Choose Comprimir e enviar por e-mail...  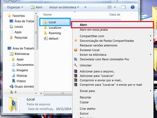pos(113,80)
